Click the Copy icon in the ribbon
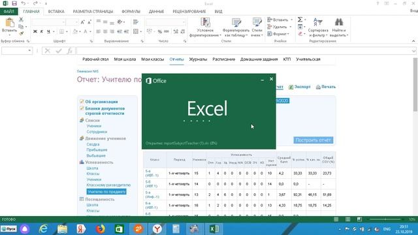Screen dimensions: 418x235 click(21, 26)
